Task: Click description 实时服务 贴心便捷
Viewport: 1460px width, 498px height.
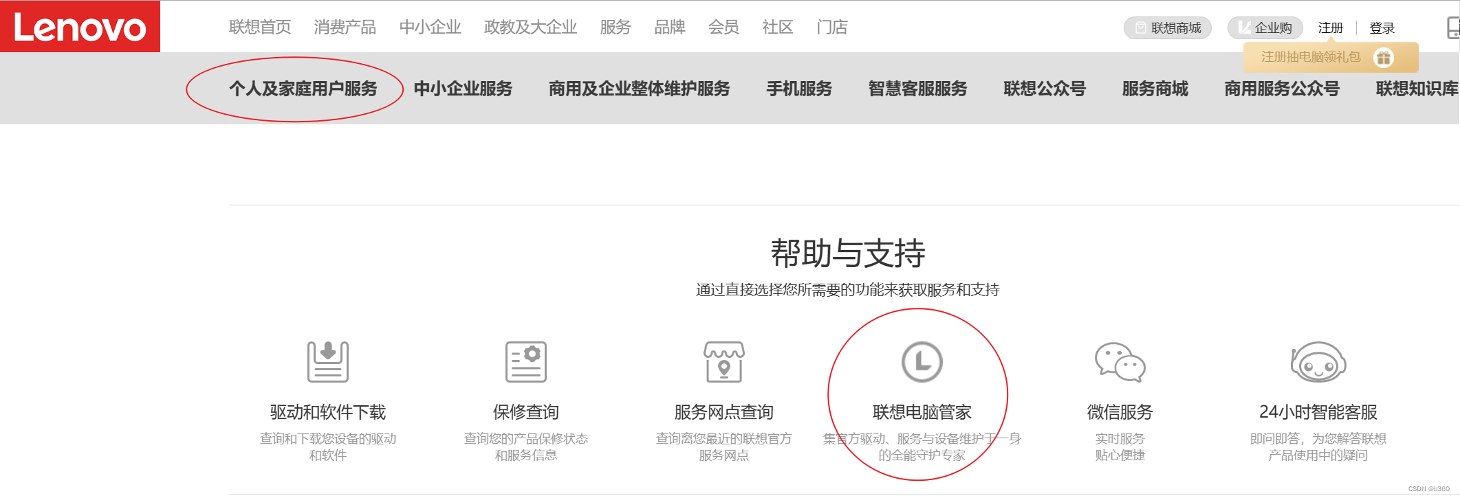Action: point(1120,447)
